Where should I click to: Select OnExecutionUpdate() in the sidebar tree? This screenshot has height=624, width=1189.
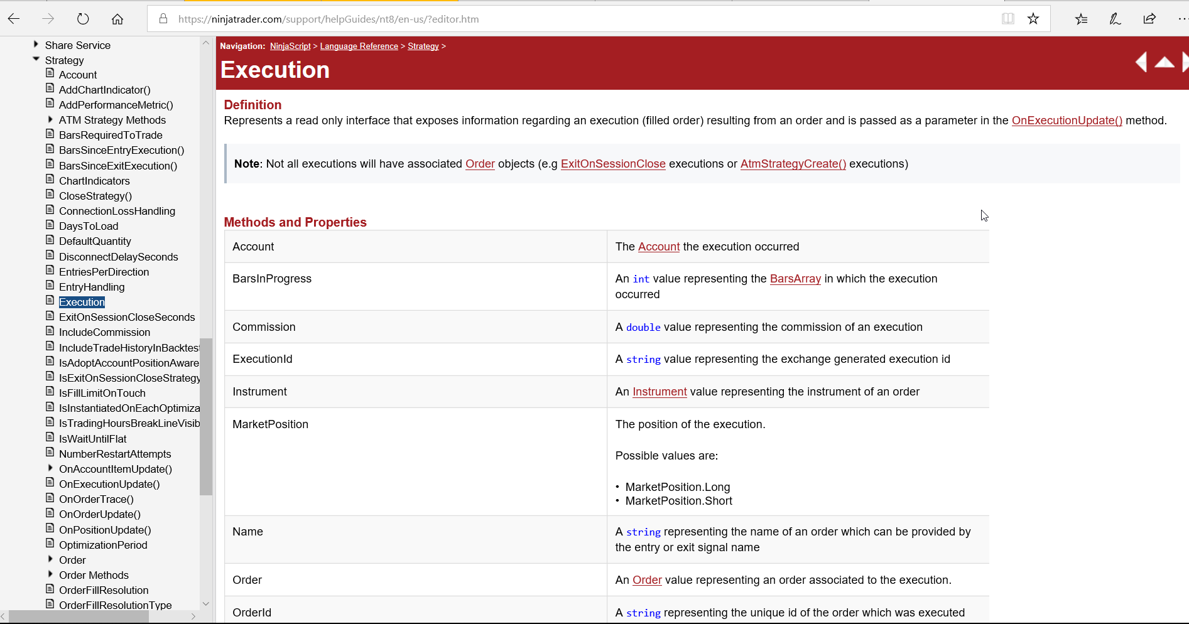pos(109,484)
